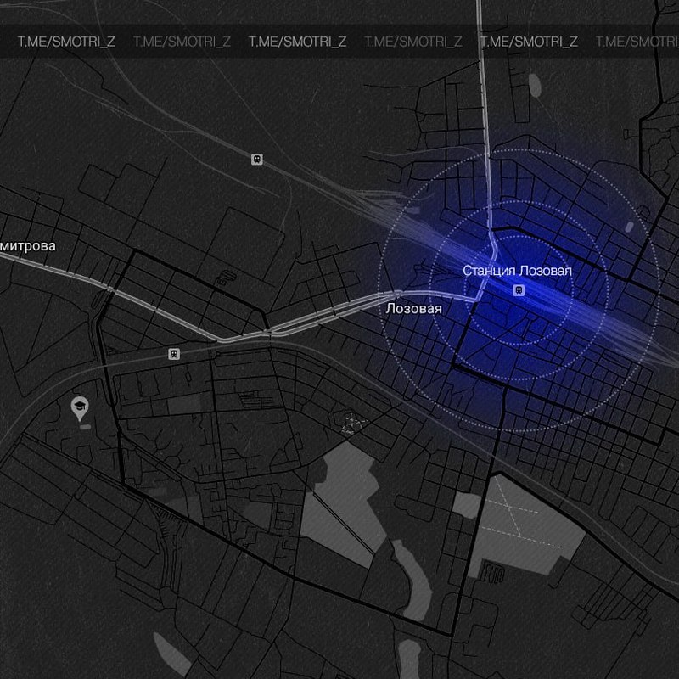Select the elongated gray pond below the park

point(413,577)
